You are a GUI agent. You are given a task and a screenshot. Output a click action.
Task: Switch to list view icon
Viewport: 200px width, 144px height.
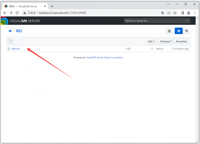178,31
